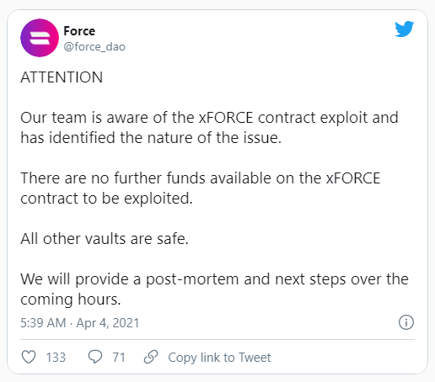Viewport: 435px width, 382px height.
Task: Visit the @force_dao handle
Action: (x=94, y=46)
